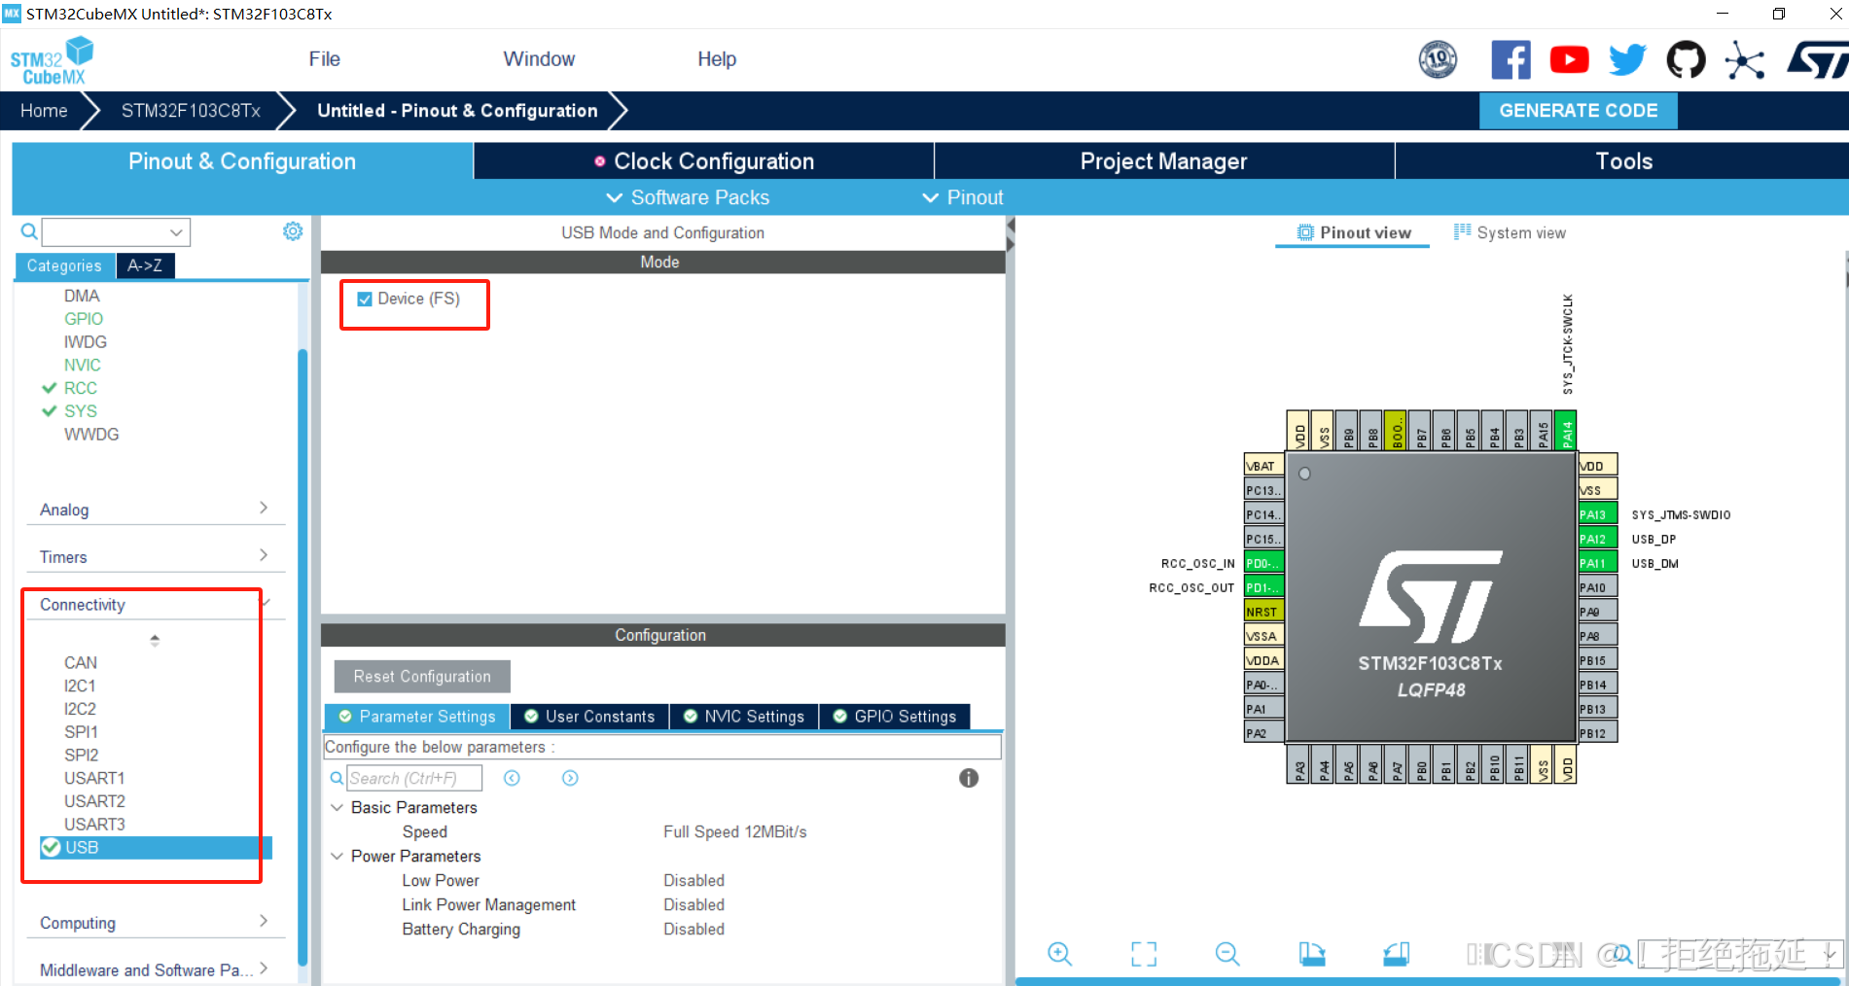
Task: Switch to Tools tab
Action: point(1622,161)
